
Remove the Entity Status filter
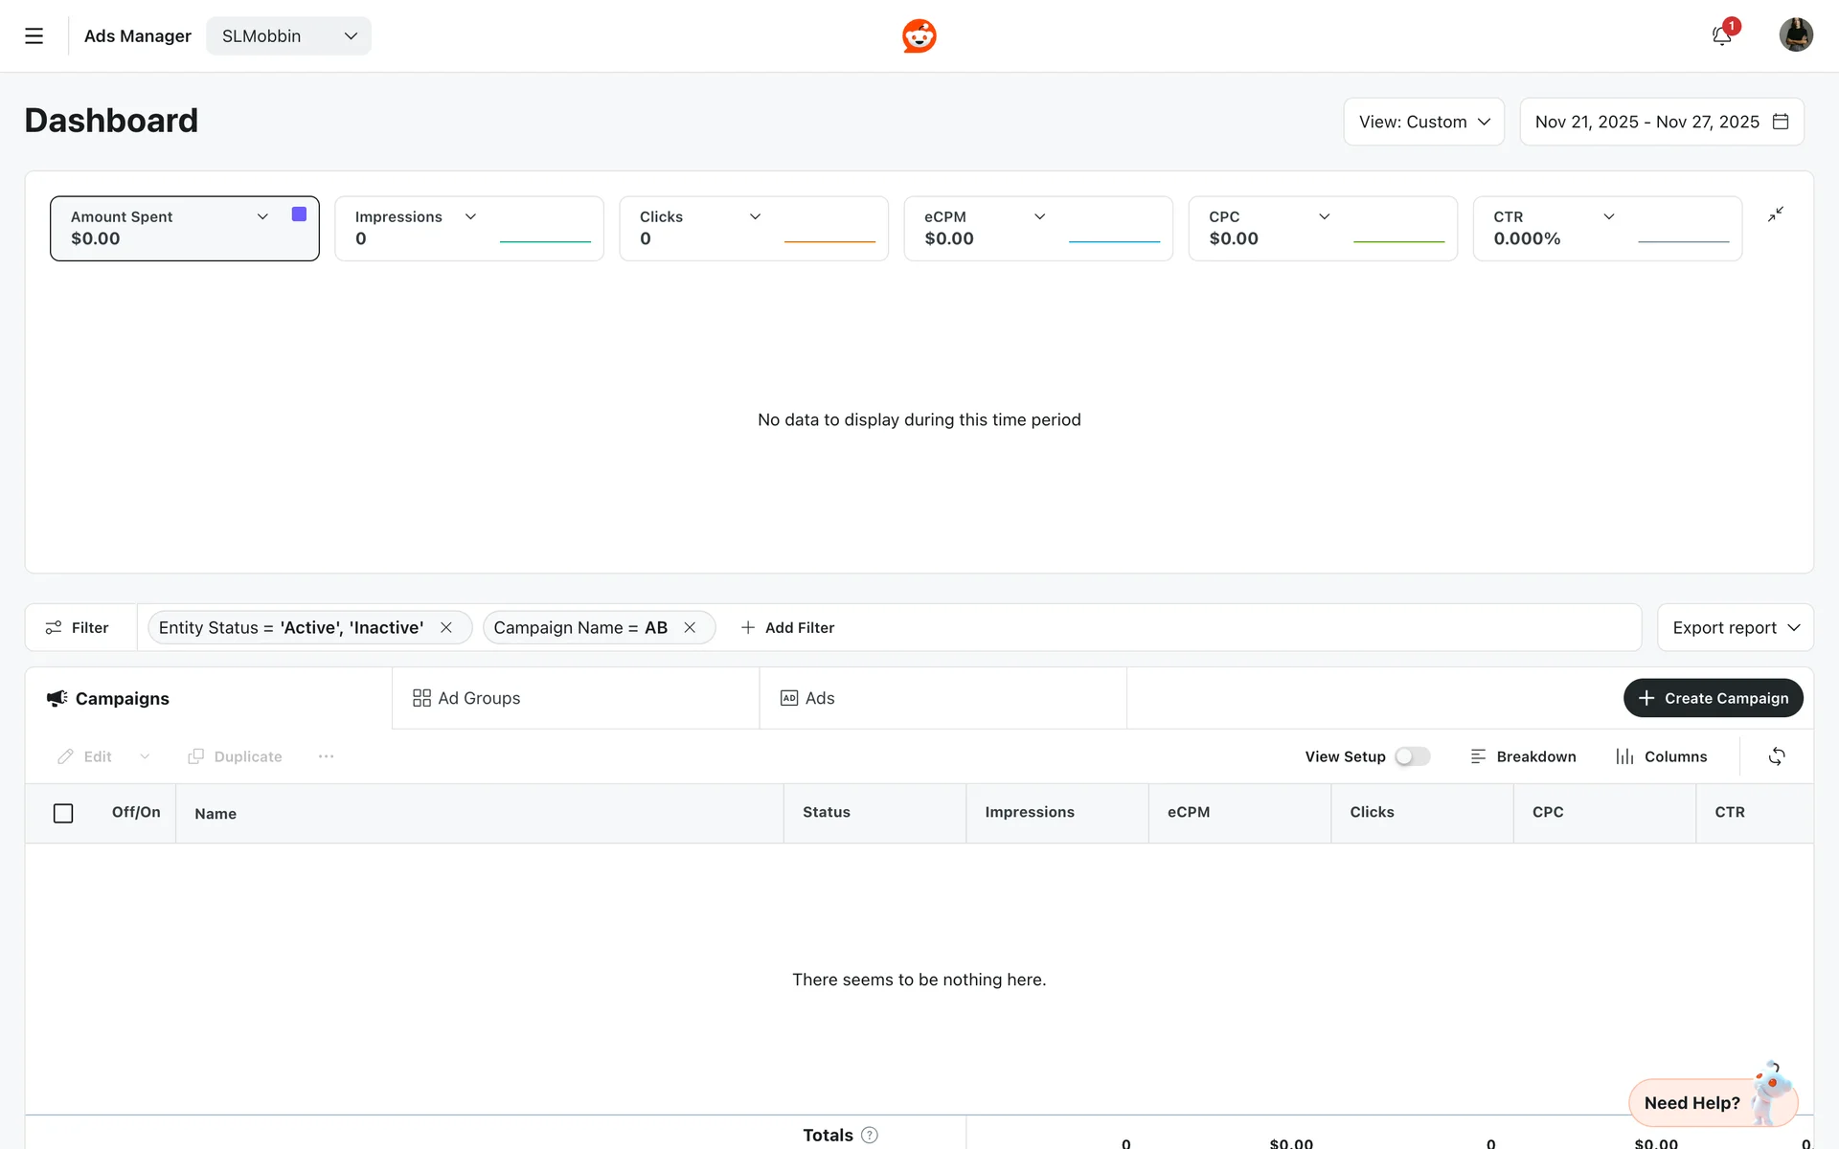coord(446,628)
